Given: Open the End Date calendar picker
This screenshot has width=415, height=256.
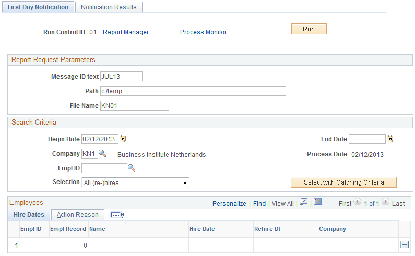Looking at the screenshot, I should point(390,139).
